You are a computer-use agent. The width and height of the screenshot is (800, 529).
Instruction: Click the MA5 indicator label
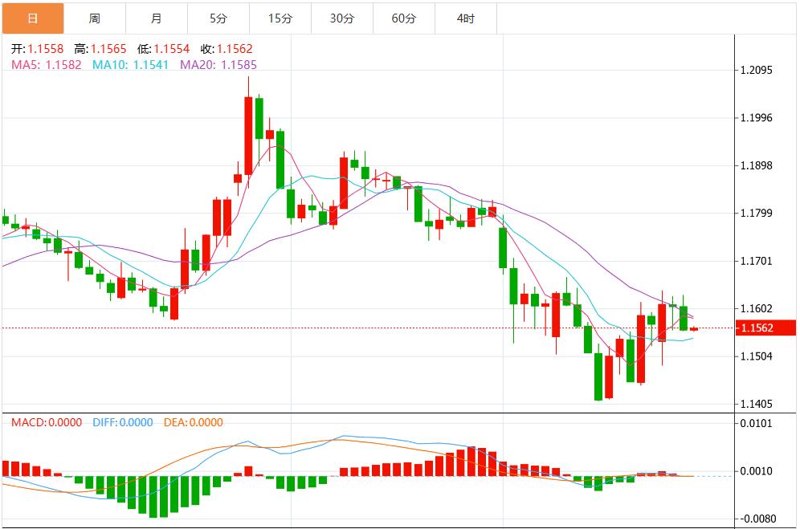[x=47, y=64]
